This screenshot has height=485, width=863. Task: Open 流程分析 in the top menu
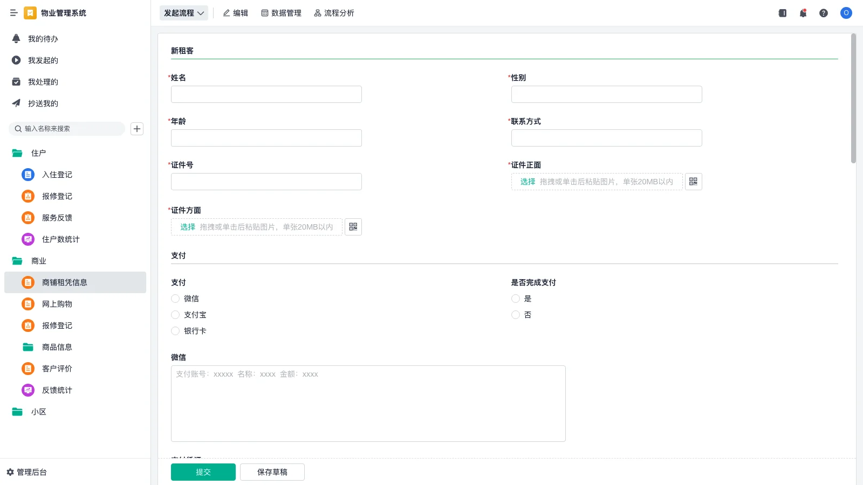point(334,13)
